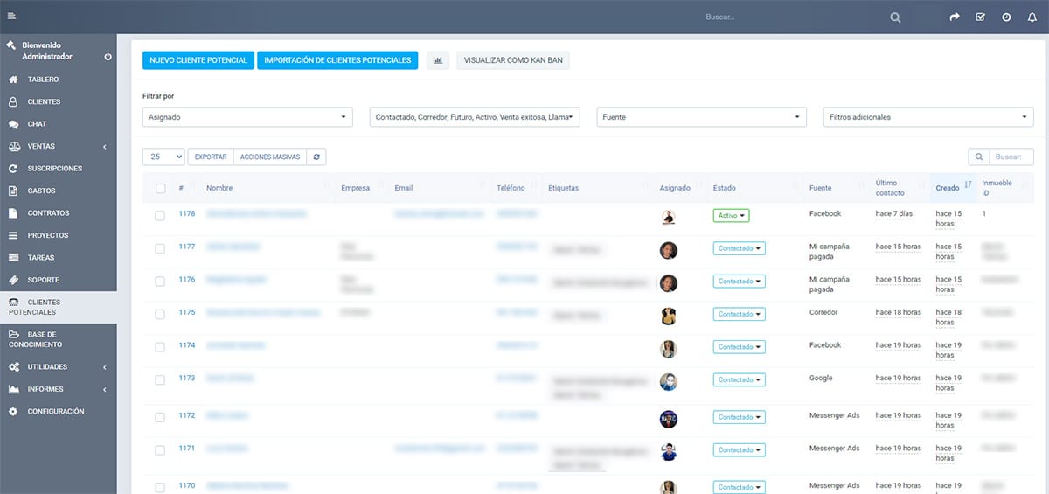Select the checkbox for lead 1178
Screen dimensions: 1049x494
160,216
